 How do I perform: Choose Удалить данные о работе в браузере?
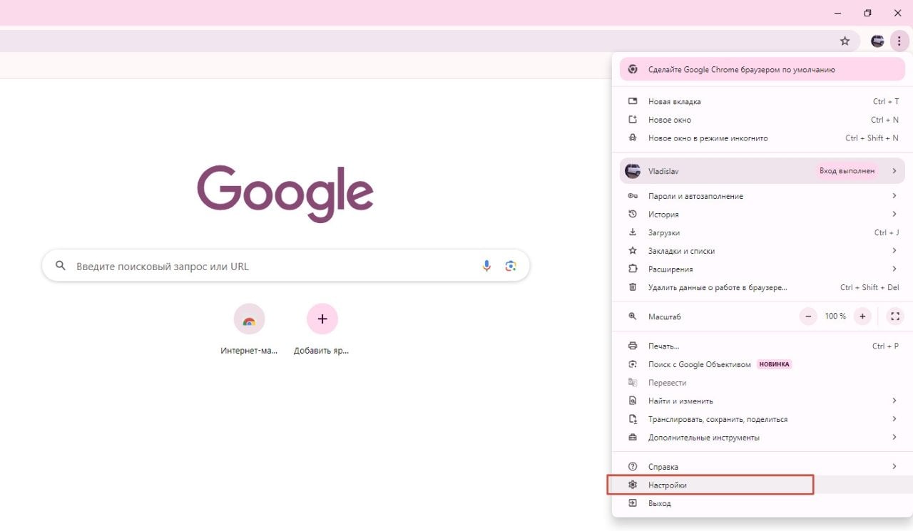(762, 287)
